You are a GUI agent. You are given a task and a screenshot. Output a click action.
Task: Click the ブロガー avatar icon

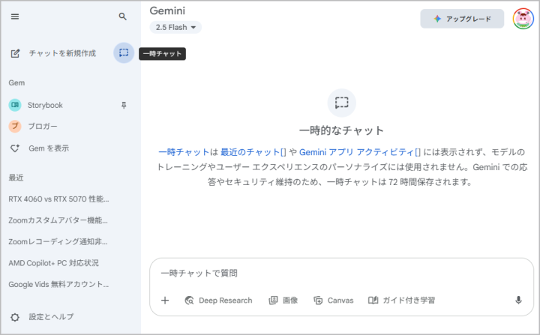[15, 127]
